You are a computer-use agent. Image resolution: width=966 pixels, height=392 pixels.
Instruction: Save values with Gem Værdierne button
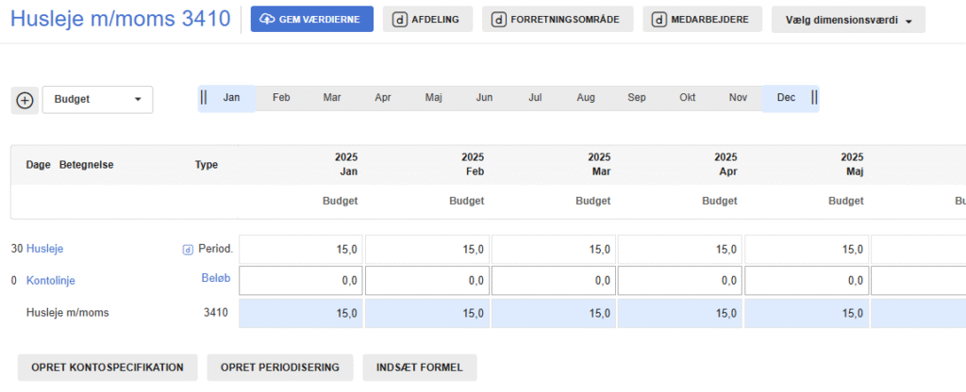tap(311, 20)
